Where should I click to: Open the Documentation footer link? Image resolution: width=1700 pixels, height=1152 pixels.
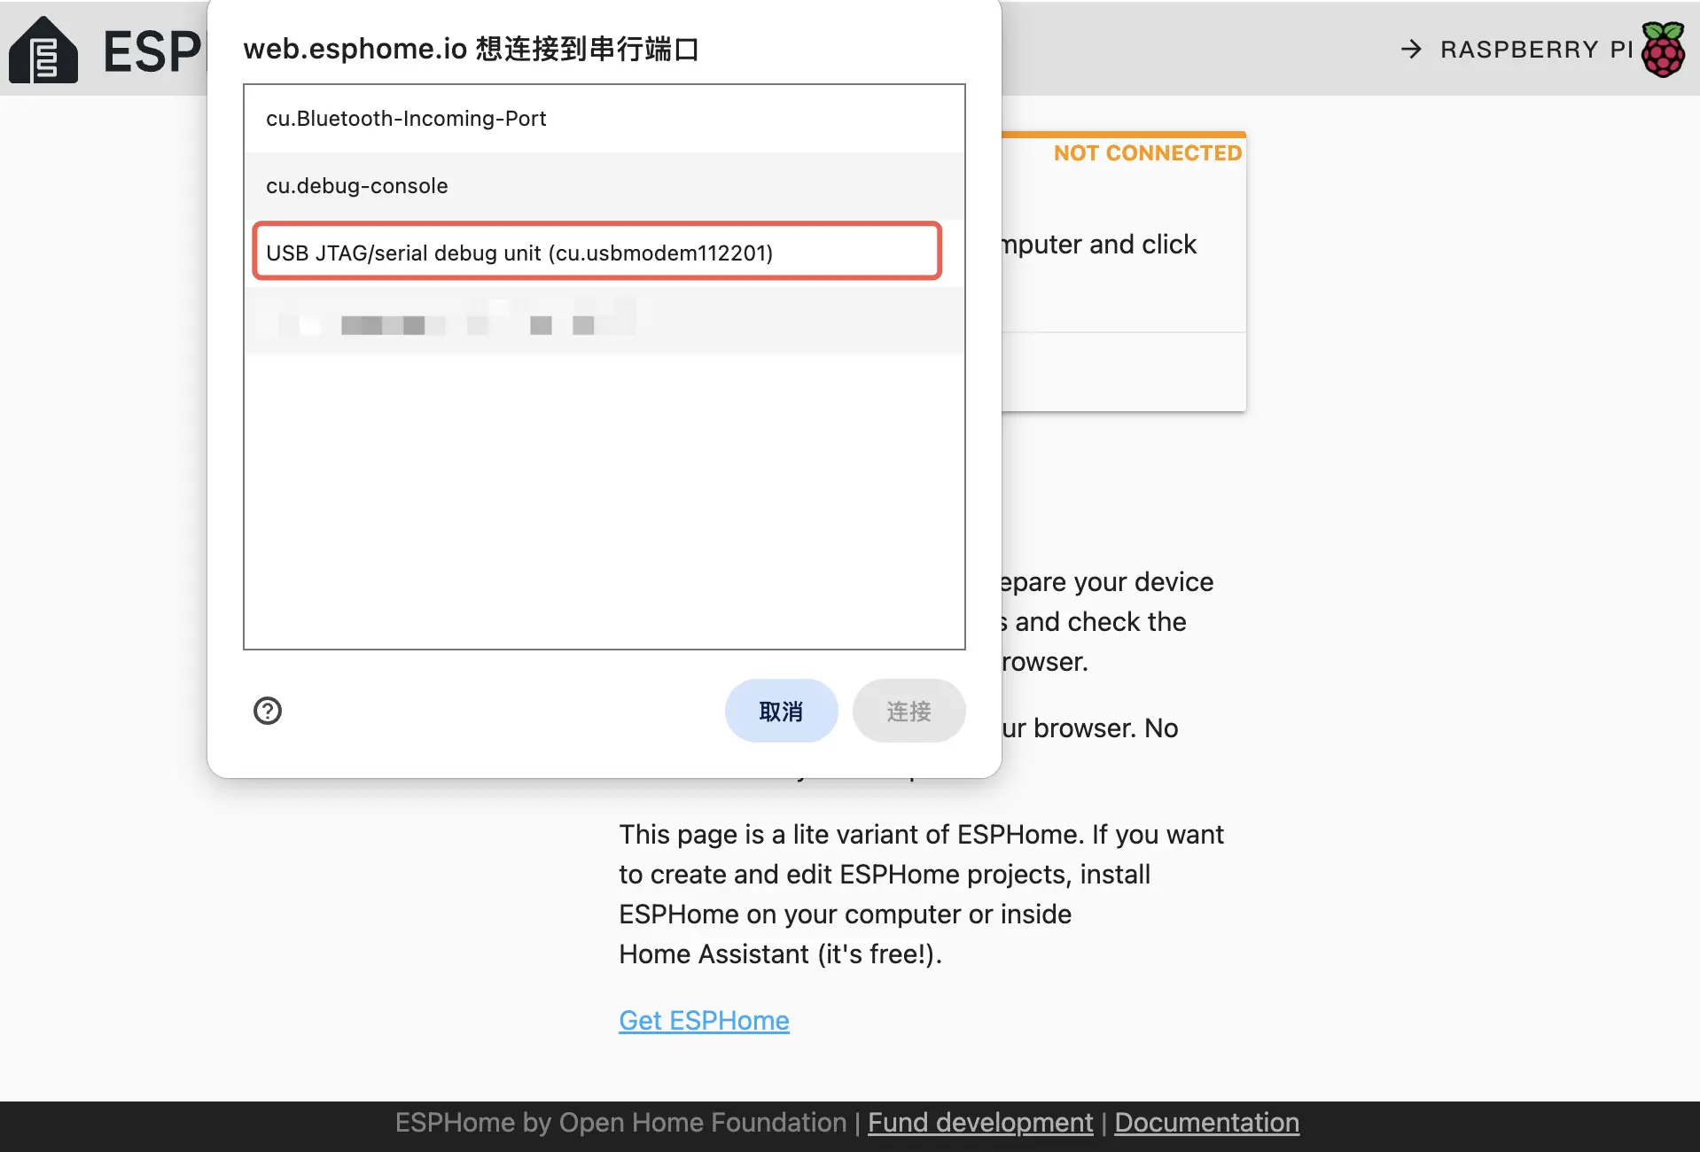click(1206, 1123)
